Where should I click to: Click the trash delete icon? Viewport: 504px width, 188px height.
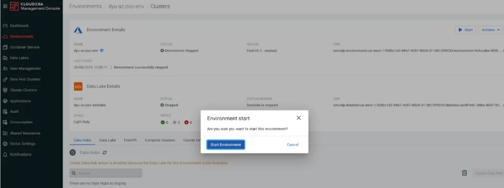click(464, 173)
